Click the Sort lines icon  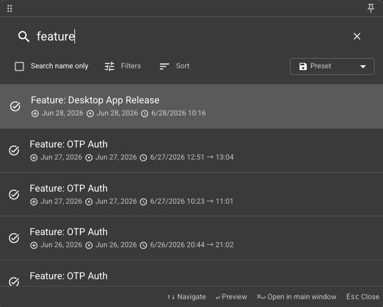(164, 66)
